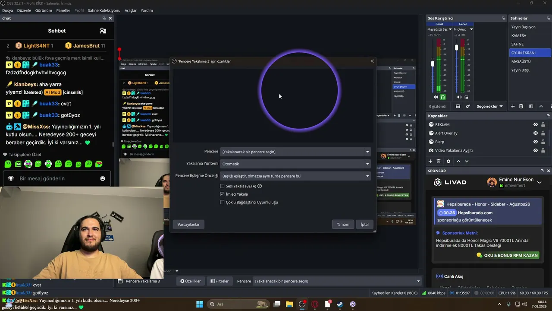This screenshot has width=552, height=311.
Task: Toggle visibility of Blerp source
Action: coord(536,142)
